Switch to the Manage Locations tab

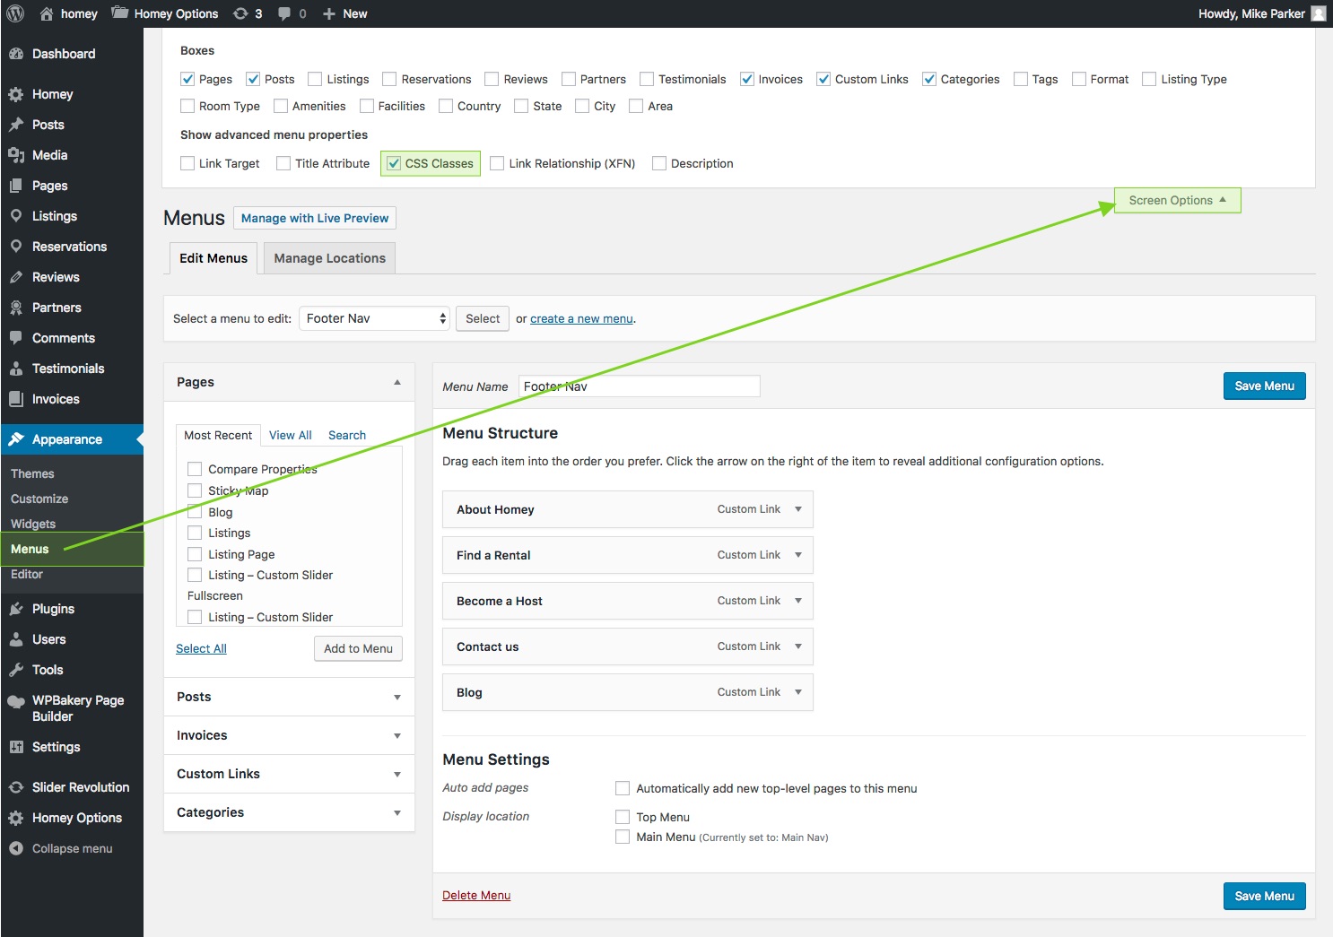pos(329,258)
